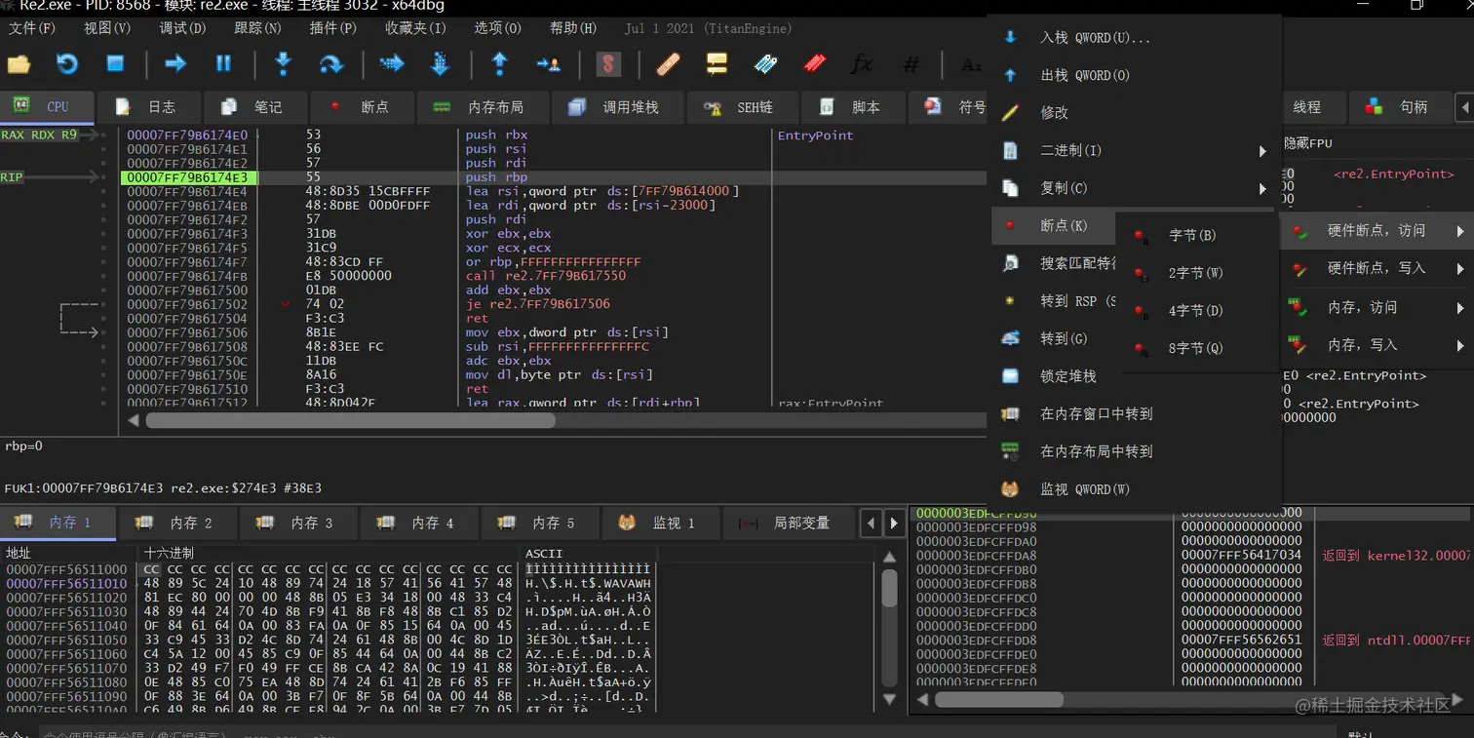Expand 硬件断点，写入 submenu
Screen dimensions: 1474x738
click(x=1377, y=268)
